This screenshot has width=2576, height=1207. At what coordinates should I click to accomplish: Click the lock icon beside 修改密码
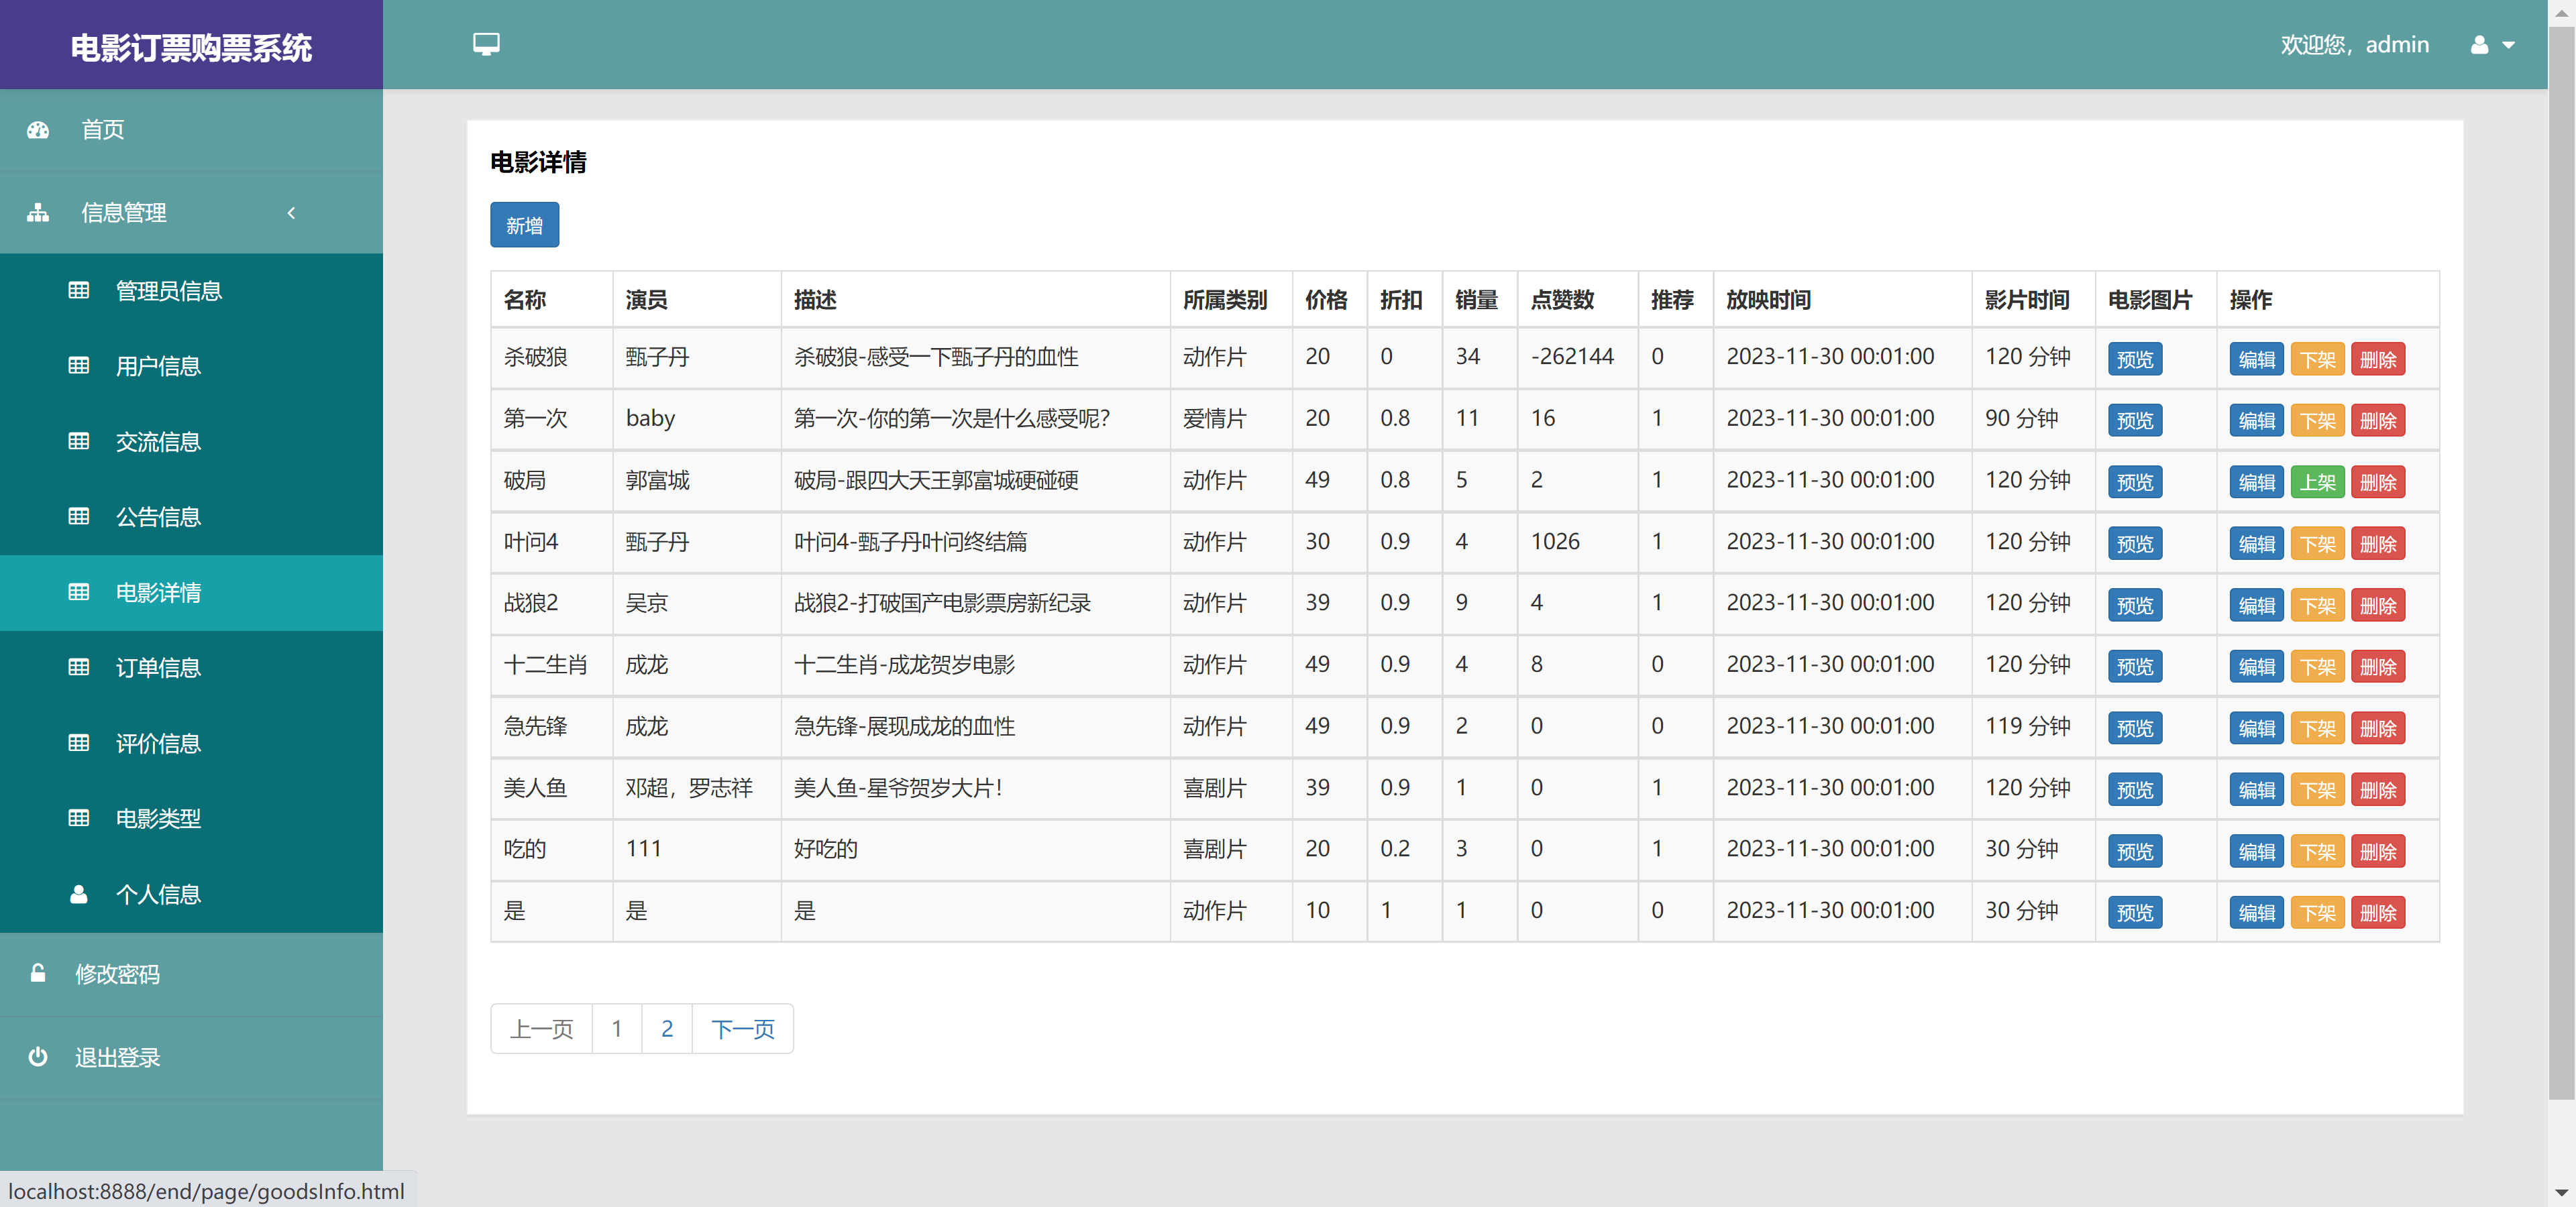click(38, 973)
